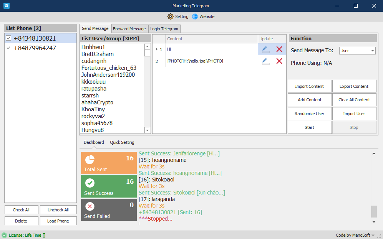Viewport: 383px width, 239px height.
Task: Click the Sent Success checkmark icon
Action: pos(90,183)
